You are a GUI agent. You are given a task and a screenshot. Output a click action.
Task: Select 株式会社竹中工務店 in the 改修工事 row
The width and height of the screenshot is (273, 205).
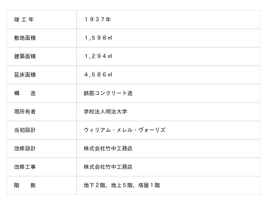coord(108,167)
